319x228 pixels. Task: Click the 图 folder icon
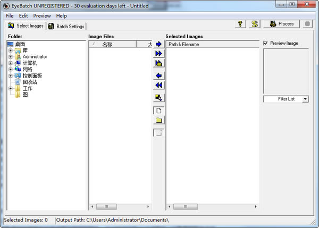click(x=18, y=95)
